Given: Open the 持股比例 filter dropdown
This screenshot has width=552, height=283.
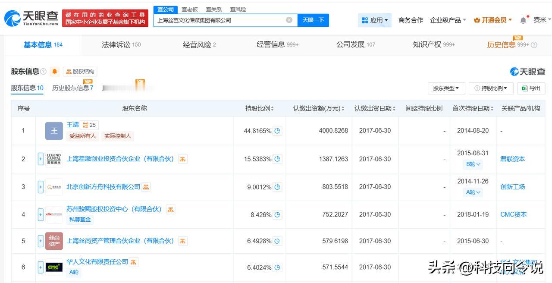Looking at the screenshot, I should [491, 88].
